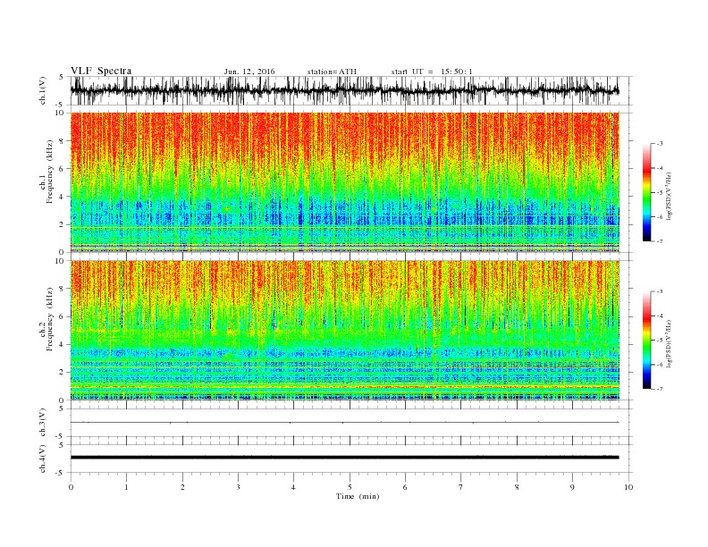Click the "ch.1(V)" waveform axis label
This screenshot has height=547, width=708.
(43, 90)
